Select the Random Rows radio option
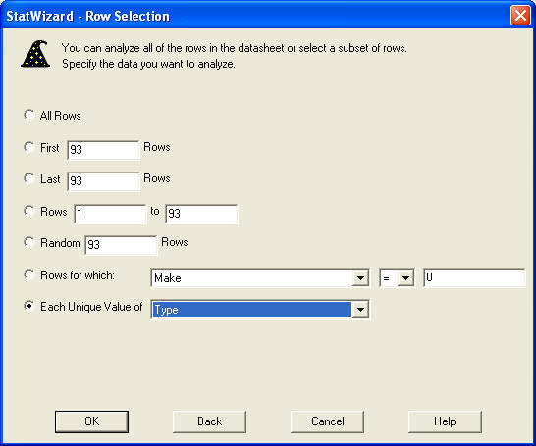536x446 pixels. click(29, 243)
